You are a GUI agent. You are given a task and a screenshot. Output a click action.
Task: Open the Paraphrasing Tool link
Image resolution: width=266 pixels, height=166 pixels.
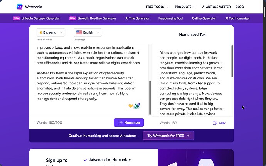tap(170, 18)
